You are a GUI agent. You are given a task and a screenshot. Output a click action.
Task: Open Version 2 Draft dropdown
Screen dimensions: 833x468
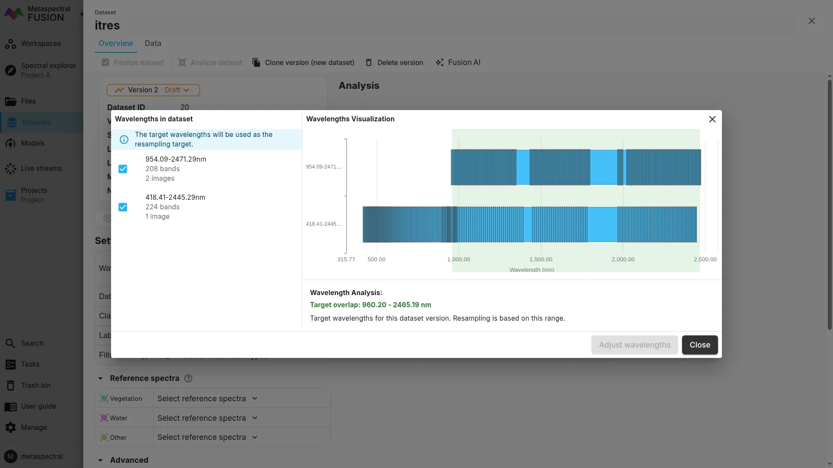pos(153,90)
